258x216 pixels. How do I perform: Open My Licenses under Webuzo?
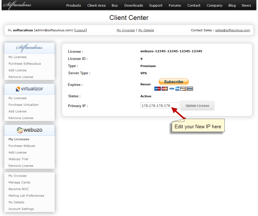pyautogui.click(x=19, y=139)
